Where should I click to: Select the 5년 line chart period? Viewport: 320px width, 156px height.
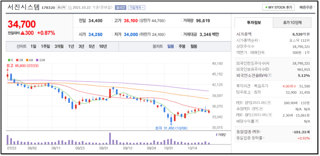tap(91, 46)
